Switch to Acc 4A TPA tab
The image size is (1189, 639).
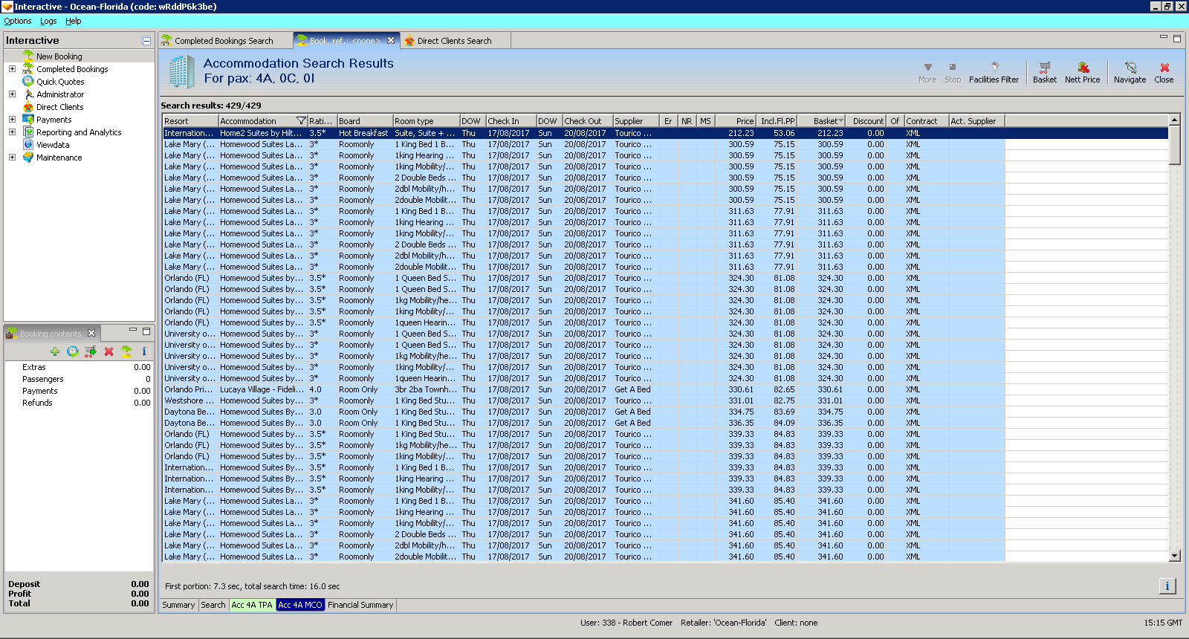pyautogui.click(x=252, y=605)
